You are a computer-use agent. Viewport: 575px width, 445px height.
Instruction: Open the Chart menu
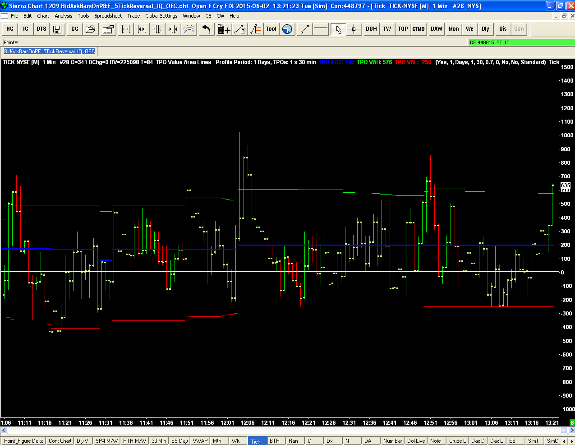[43, 16]
